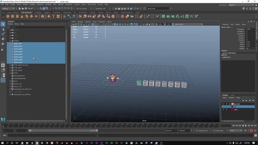Toggle Snap to grids

[x=56, y=8]
